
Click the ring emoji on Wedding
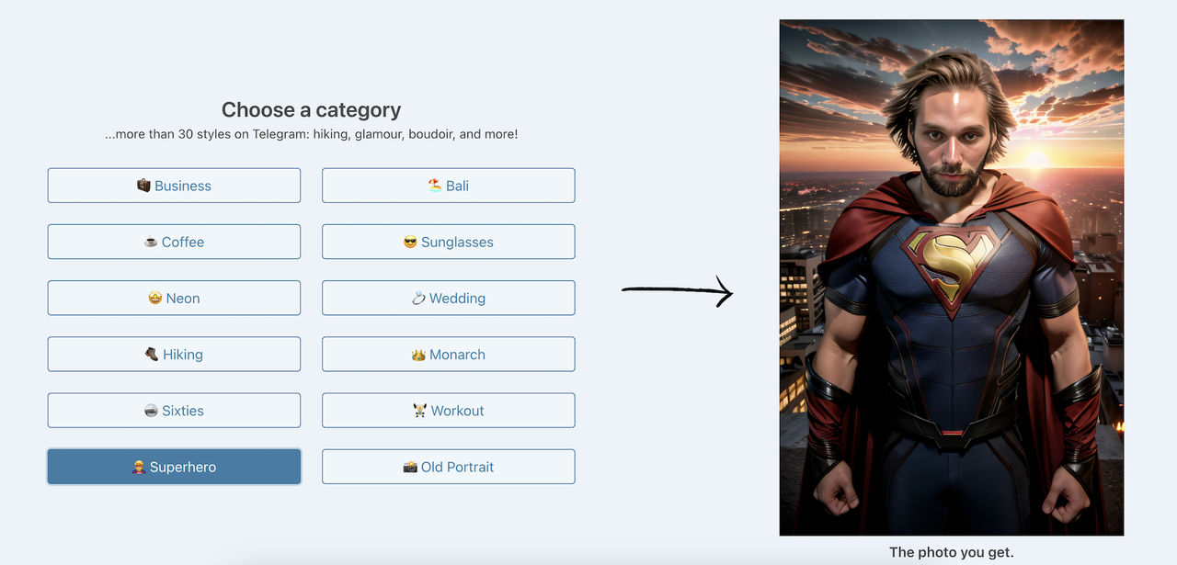coord(418,299)
